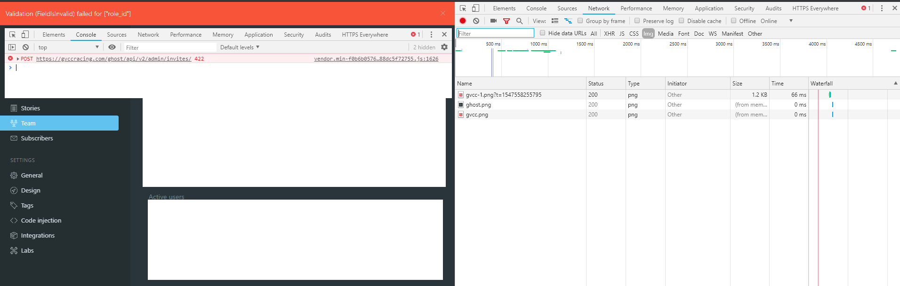This screenshot has height=286, width=900.
Task: Click the Stories sidebar icon
Action: point(14,108)
